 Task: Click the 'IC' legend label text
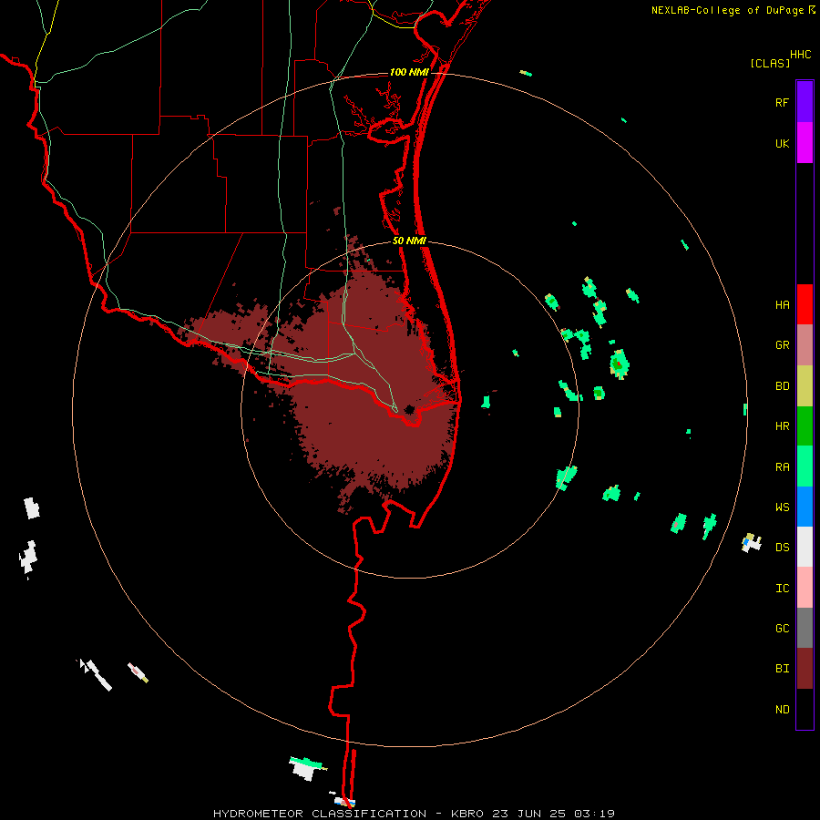coord(782,588)
